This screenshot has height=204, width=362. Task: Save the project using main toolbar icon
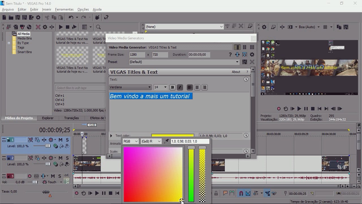18,18
